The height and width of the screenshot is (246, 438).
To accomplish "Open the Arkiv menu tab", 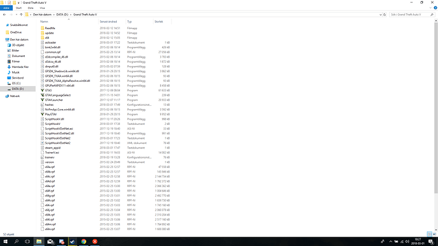I will (6, 8).
